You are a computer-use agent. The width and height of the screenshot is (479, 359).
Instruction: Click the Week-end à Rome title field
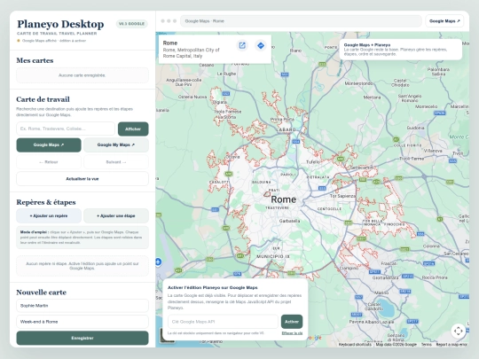click(x=82, y=322)
